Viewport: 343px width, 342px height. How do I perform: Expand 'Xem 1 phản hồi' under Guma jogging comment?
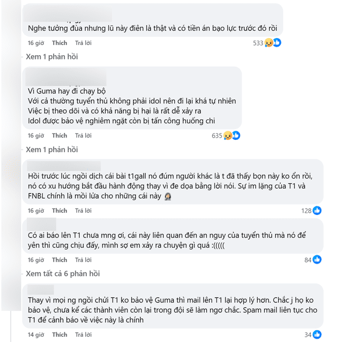(x=52, y=150)
